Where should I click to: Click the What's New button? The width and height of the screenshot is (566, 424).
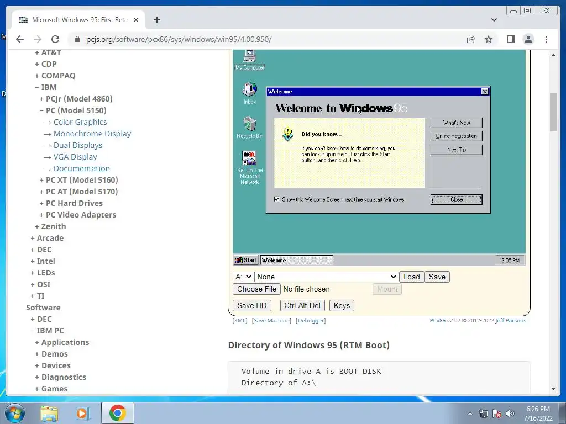[x=456, y=123]
